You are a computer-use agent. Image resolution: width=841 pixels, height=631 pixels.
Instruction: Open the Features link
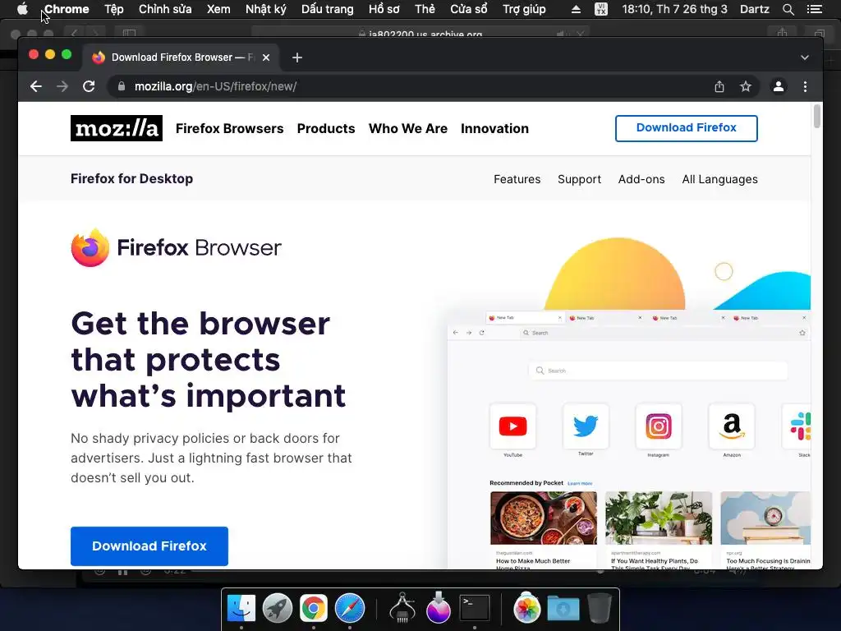click(517, 179)
